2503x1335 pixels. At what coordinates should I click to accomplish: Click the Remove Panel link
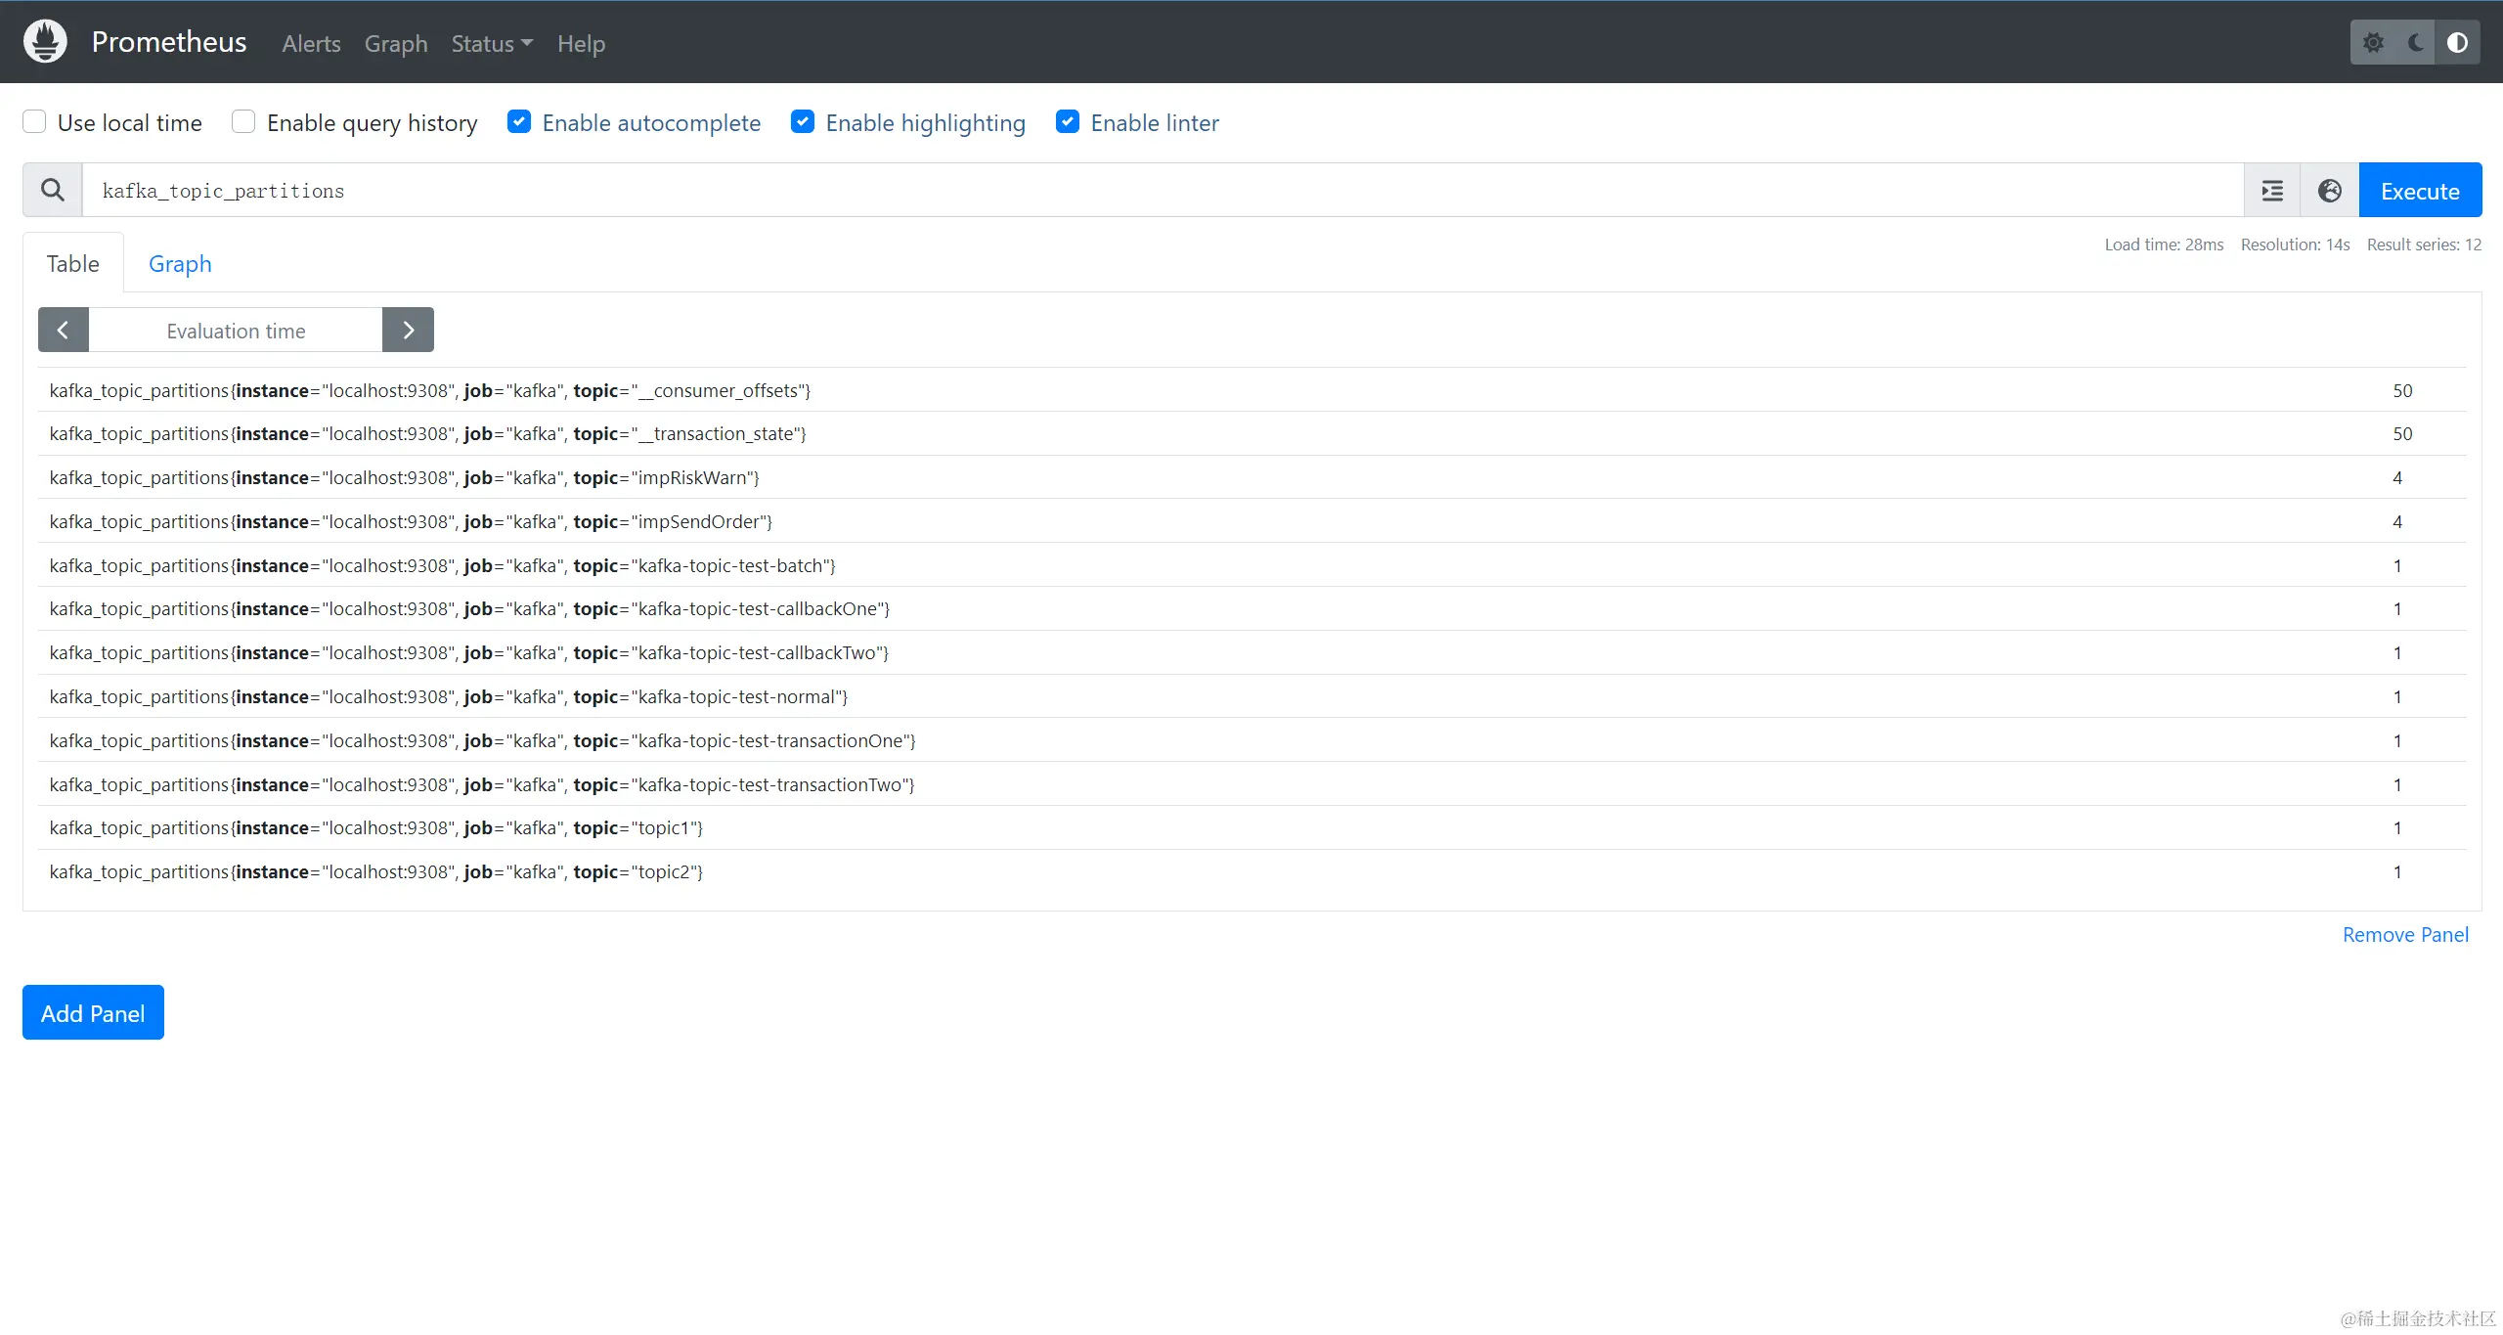tap(2405, 935)
